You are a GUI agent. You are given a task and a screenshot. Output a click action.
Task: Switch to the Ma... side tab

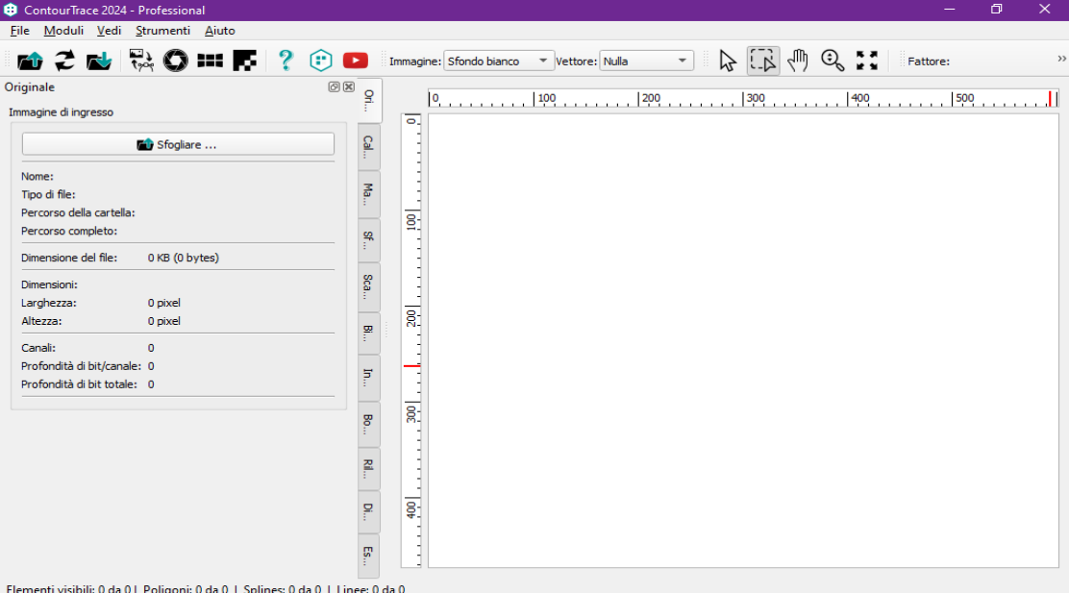coord(369,194)
